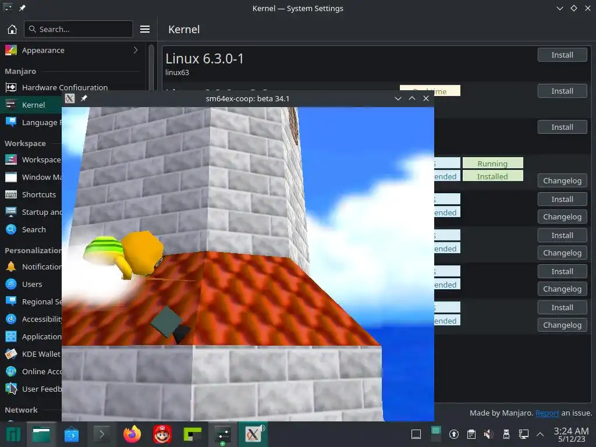Open the hamburger menu next to search
596x447 pixels.
tap(145, 29)
